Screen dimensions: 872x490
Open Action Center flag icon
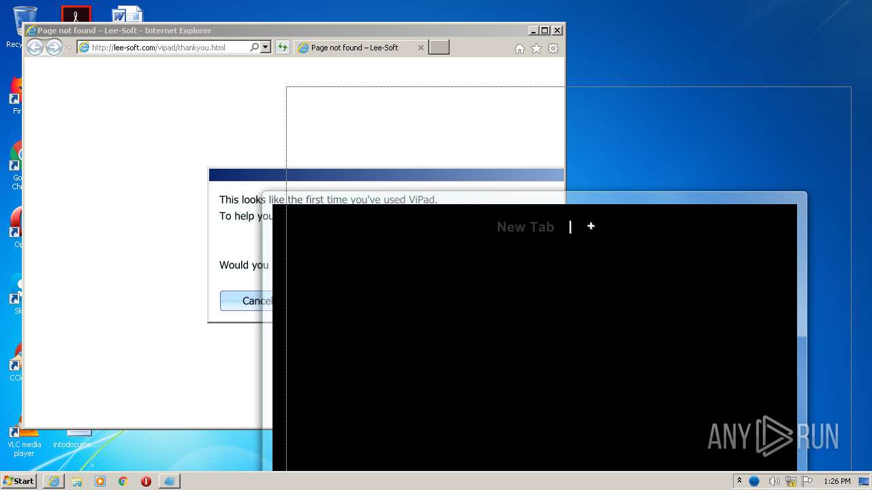click(807, 481)
